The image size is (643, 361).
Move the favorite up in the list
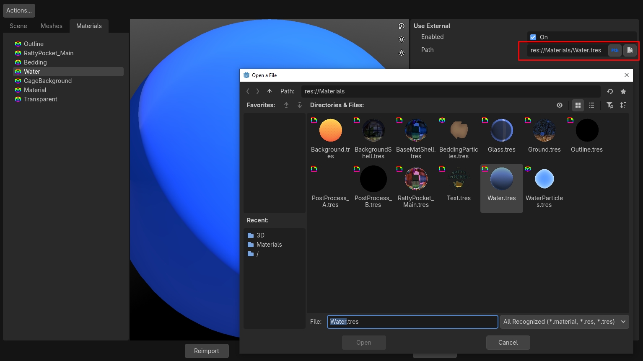point(286,105)
